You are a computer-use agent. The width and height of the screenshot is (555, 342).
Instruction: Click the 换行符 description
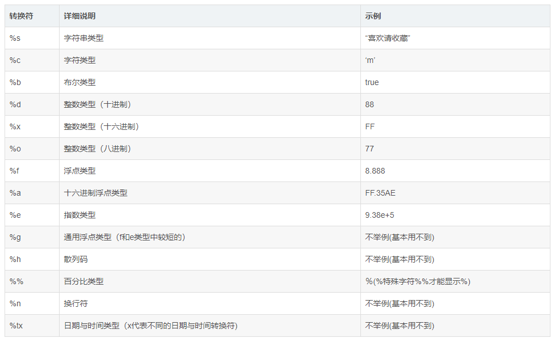click(75, 304)
